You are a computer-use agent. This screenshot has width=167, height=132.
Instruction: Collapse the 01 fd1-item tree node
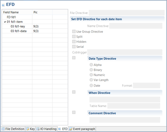pyautogui.click(x=5, y=22)
